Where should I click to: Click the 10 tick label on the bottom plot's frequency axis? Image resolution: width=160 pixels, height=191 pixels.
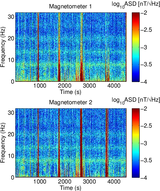tap(11, 156)
